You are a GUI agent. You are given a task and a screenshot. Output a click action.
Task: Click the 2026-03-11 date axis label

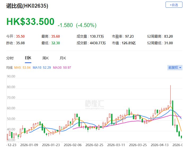[x=116, y=145]
